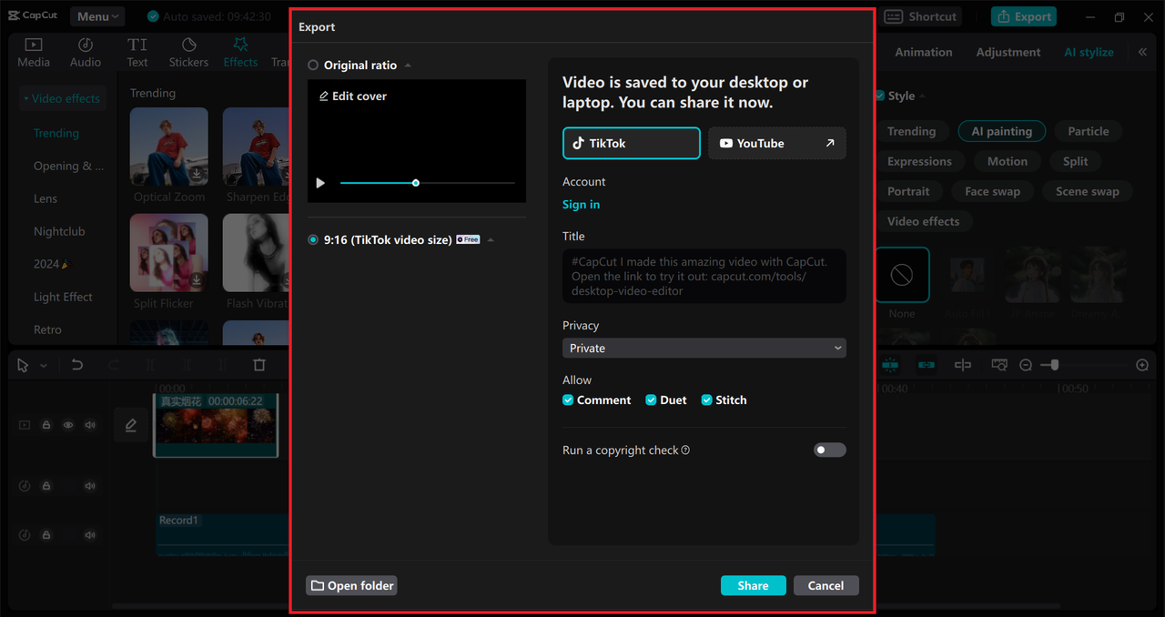Click Cancel in the Export dialog
Viewport: 1165px width, 617px height.
click(x=826, y=585)
